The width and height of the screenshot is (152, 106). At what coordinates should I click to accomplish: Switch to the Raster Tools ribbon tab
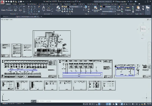coord(132,4)
